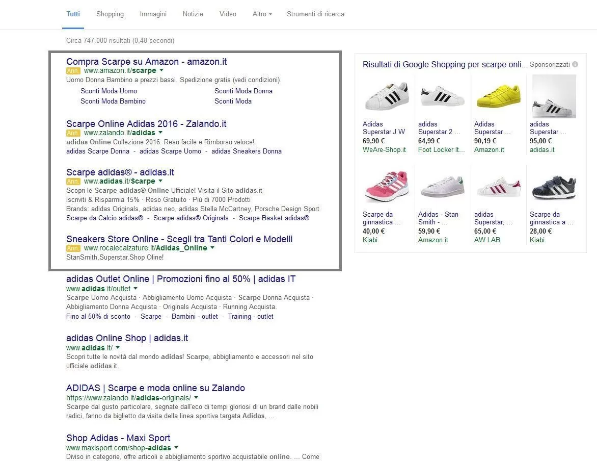Click the 'Bambini - outlet' sitelink
597x461 pixels.
(x=195, y=317)
